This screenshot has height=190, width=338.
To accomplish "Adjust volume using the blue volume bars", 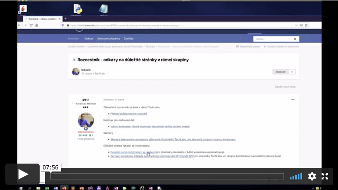I will point(296,176).
